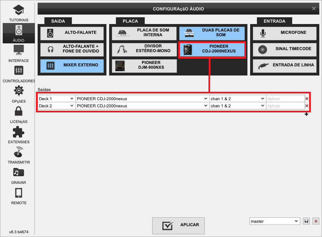Choose Placa de Som Interna
322x237 pixels.
tap(144, 34)
